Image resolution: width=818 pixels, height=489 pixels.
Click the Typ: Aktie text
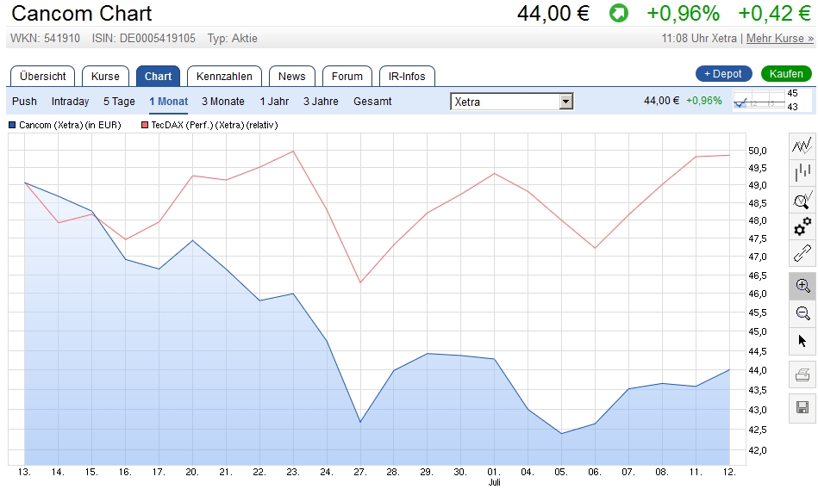pyautogui.click(x=232, y=38)
